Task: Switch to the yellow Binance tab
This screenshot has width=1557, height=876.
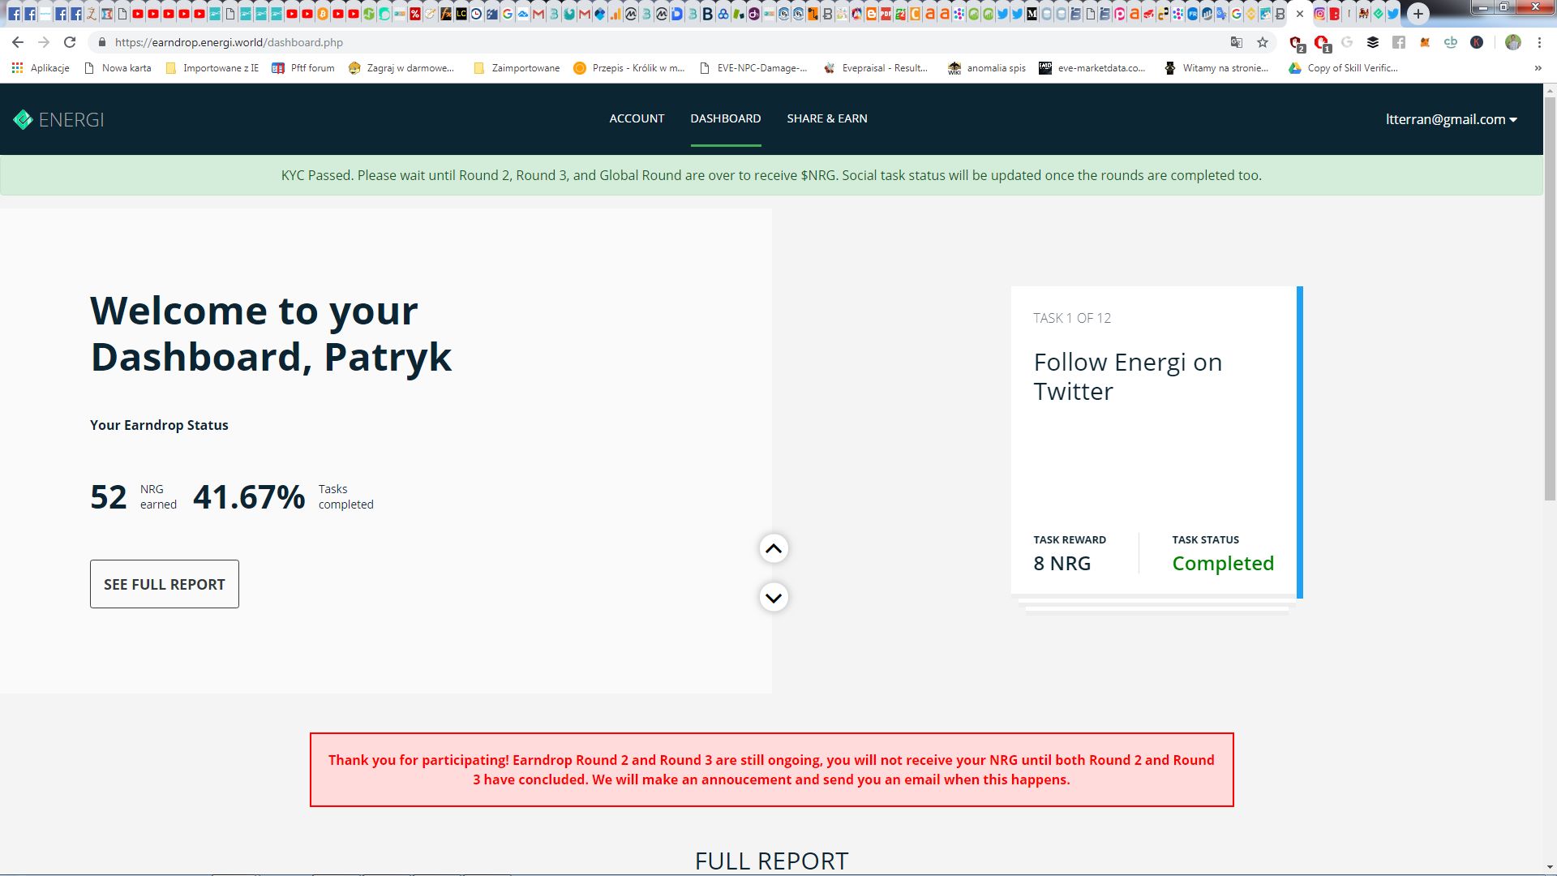Action: (x=1251, y=14)
